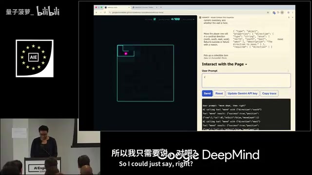Close the first browser tab
This screenshot has height=175, width=312.
pyautogui.click(x=129, y=7)
